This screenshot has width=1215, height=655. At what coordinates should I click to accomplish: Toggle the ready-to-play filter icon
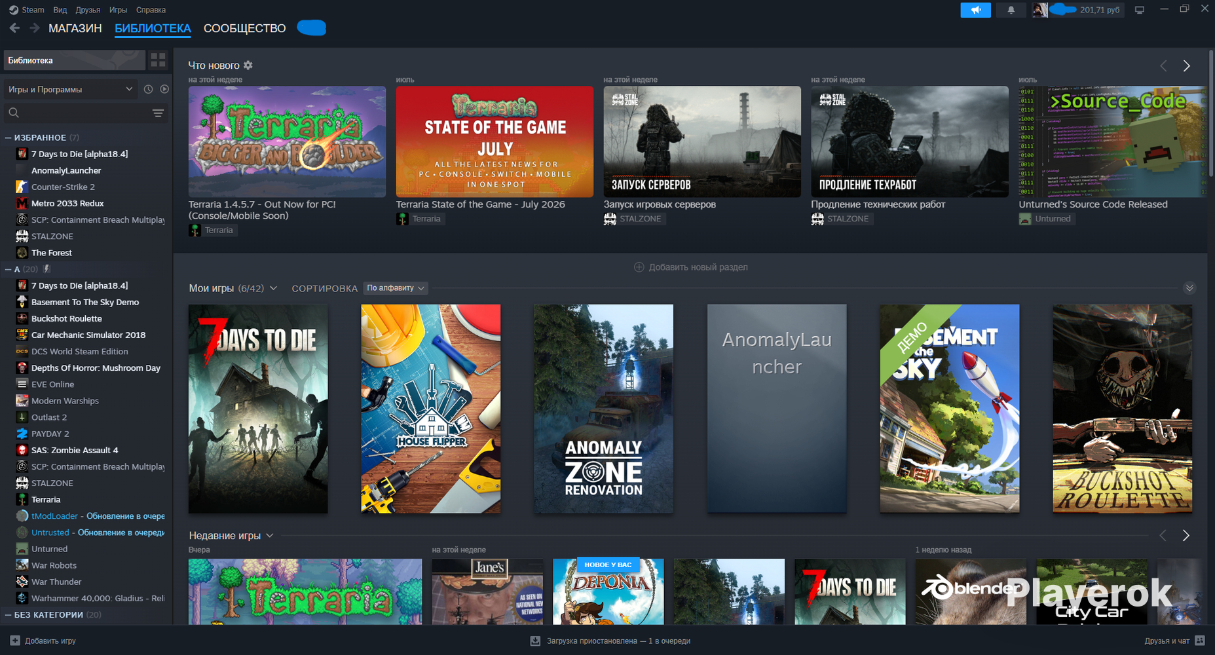[164, 89]
